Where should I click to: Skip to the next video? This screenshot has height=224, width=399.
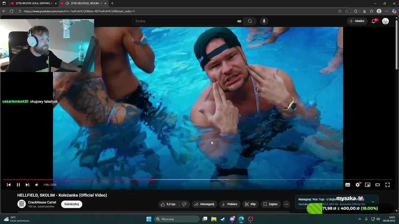[27, 185]
